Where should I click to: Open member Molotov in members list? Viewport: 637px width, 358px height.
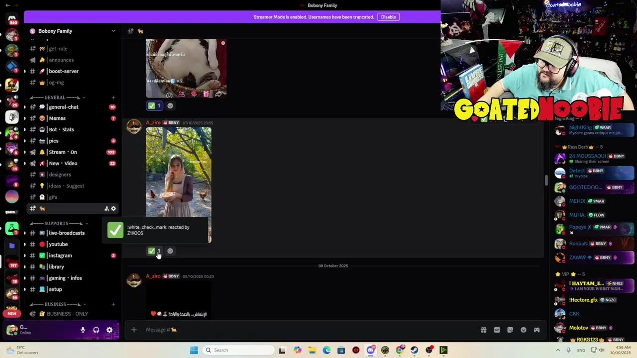click(595, 328)
